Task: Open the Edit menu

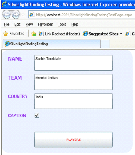Action: point(17,24)
